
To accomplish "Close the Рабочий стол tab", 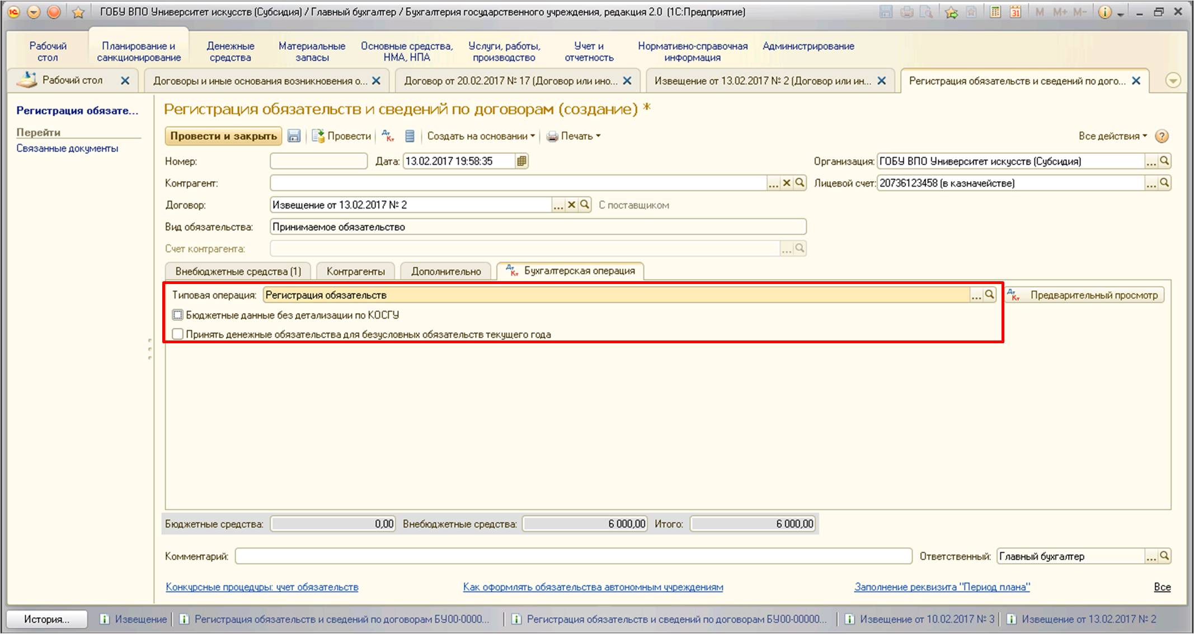I will pyautogui.click(x=125, y=81).
